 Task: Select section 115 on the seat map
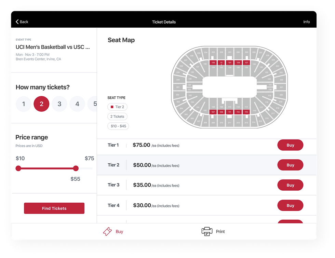(246, 112)
